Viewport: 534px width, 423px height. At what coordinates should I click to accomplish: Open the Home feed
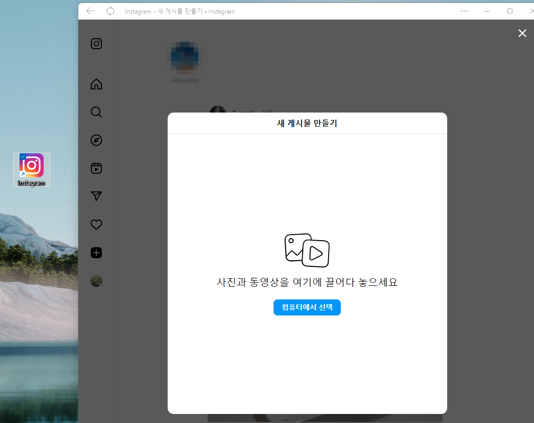click(96, 84)
